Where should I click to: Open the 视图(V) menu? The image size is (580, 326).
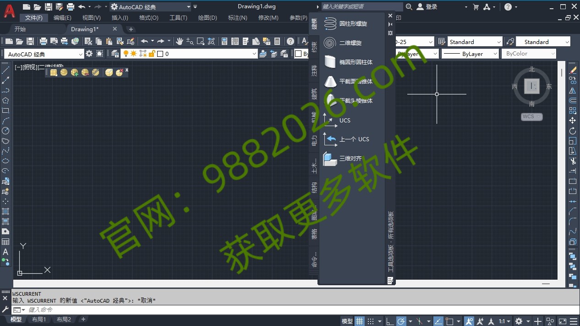tap(91, 17)
